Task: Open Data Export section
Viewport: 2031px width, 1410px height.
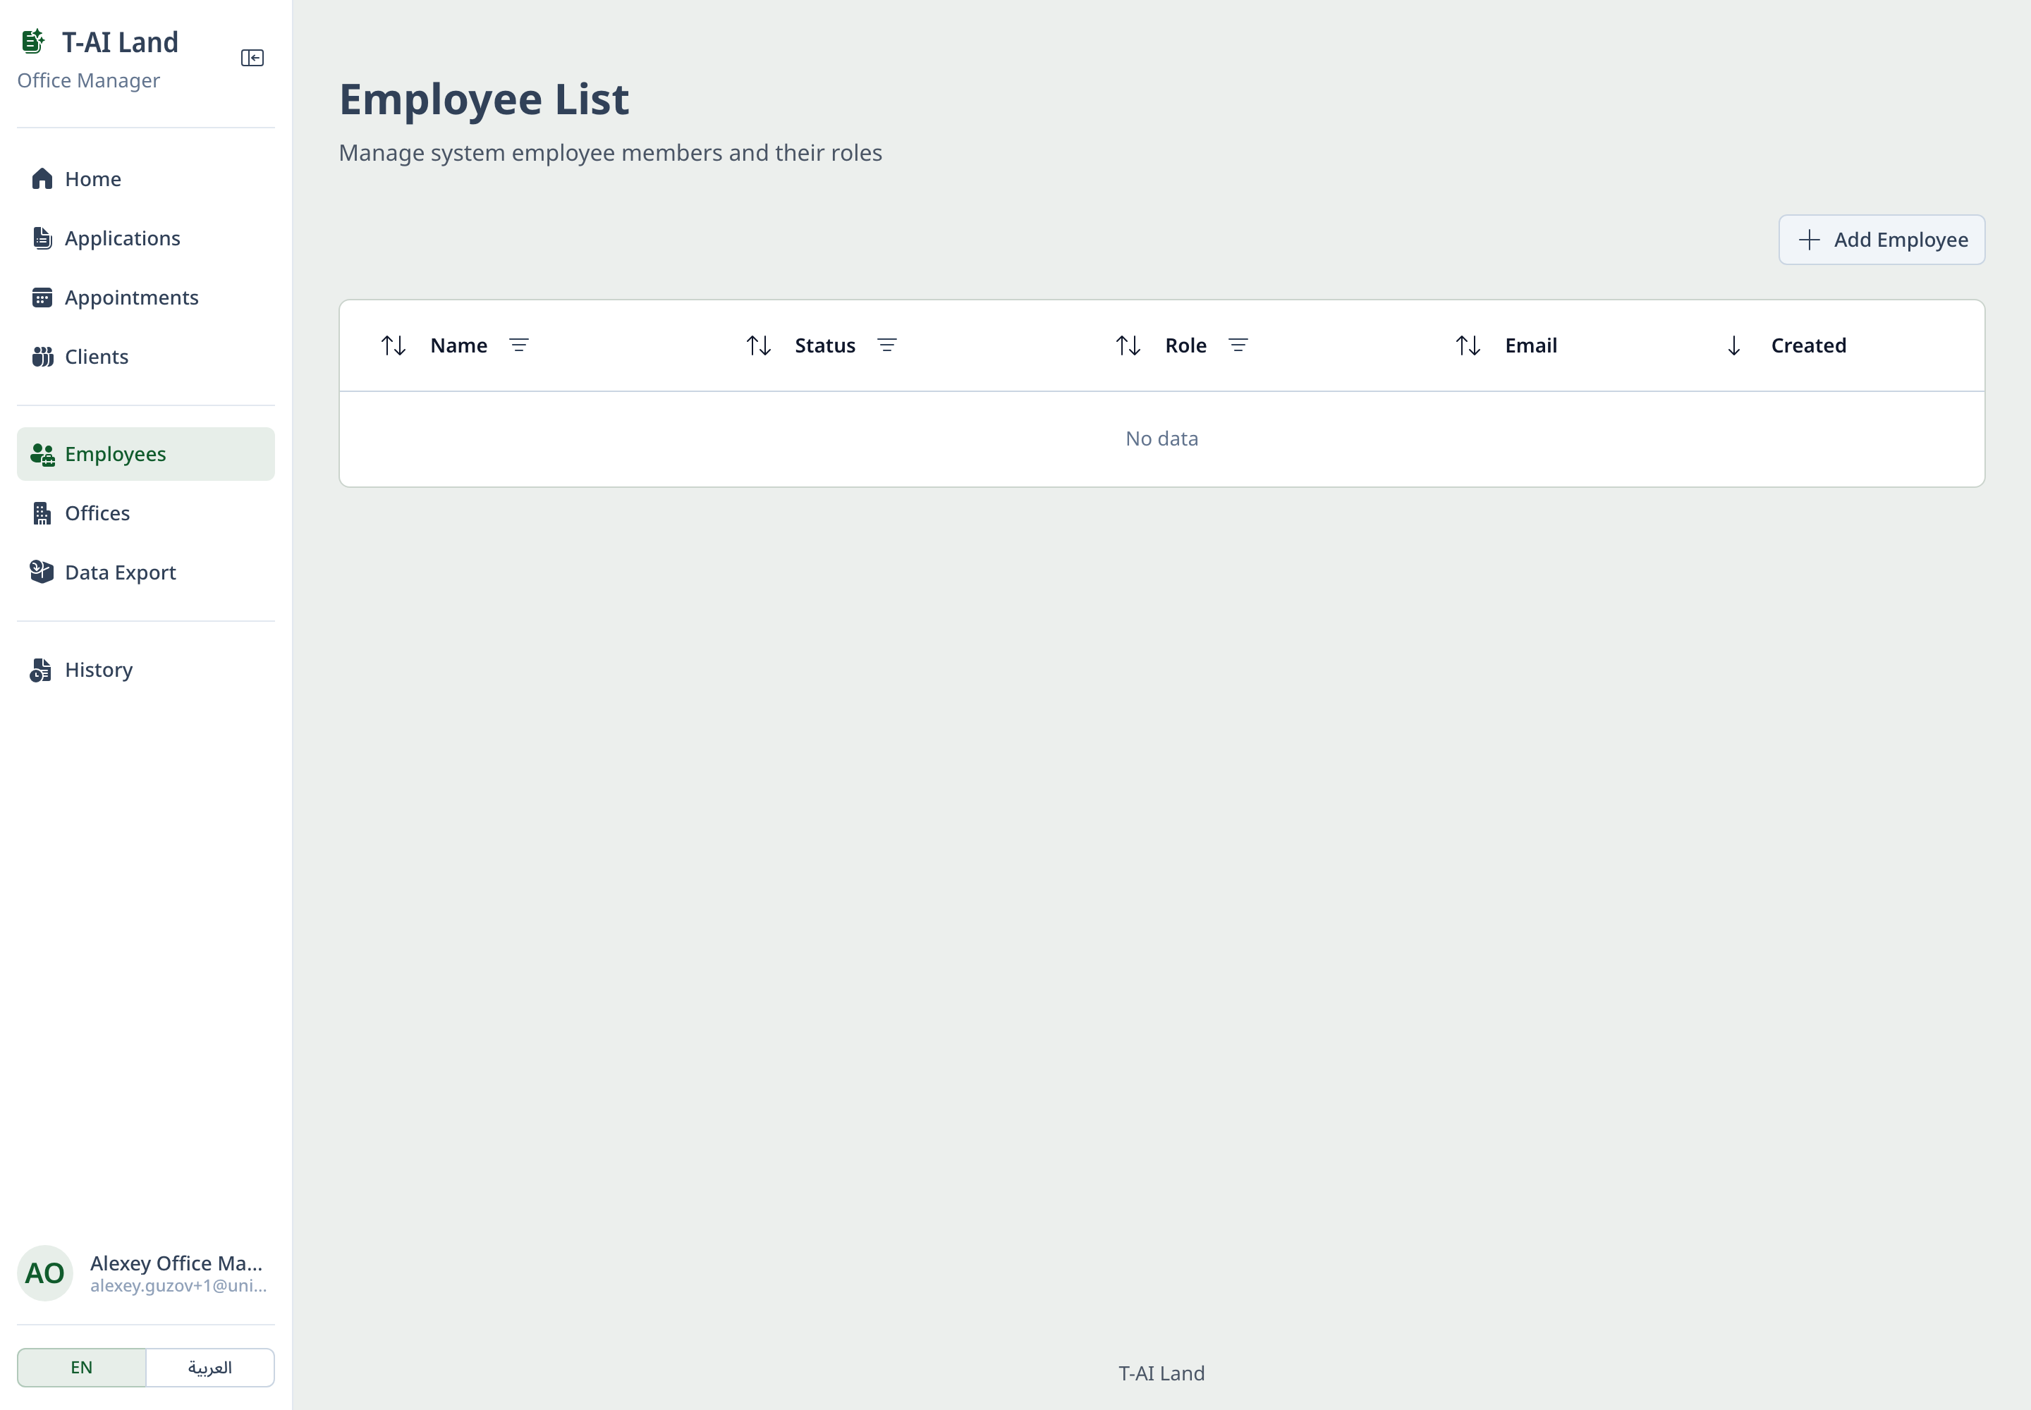Action: point(146,572)
